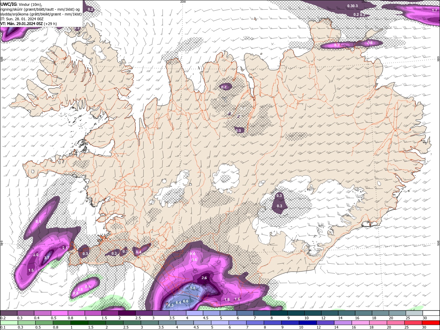Pick the white swatch ending snow scale
Image resolution: width=440 pixels, height=330 pixels.
[x=431, y=313]
